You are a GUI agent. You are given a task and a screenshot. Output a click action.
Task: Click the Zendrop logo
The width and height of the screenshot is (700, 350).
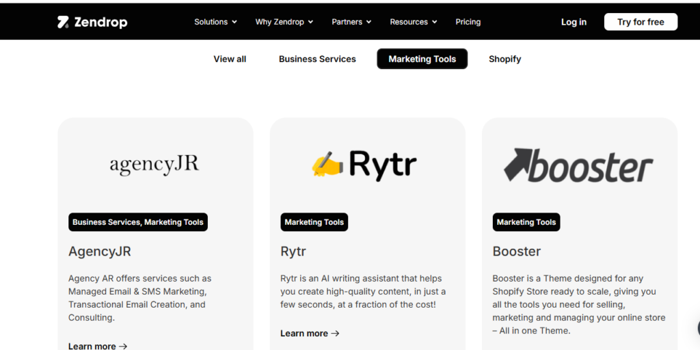coord(92,22)
